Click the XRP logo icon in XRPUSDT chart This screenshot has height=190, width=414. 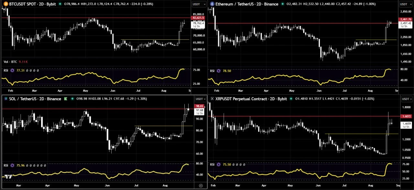(x=212, y=99)
